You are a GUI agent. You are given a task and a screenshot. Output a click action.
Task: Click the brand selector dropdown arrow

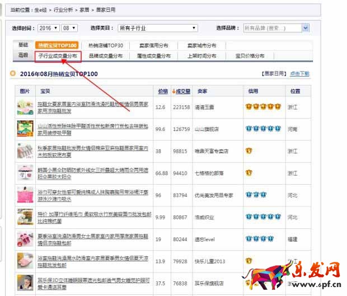306,28
